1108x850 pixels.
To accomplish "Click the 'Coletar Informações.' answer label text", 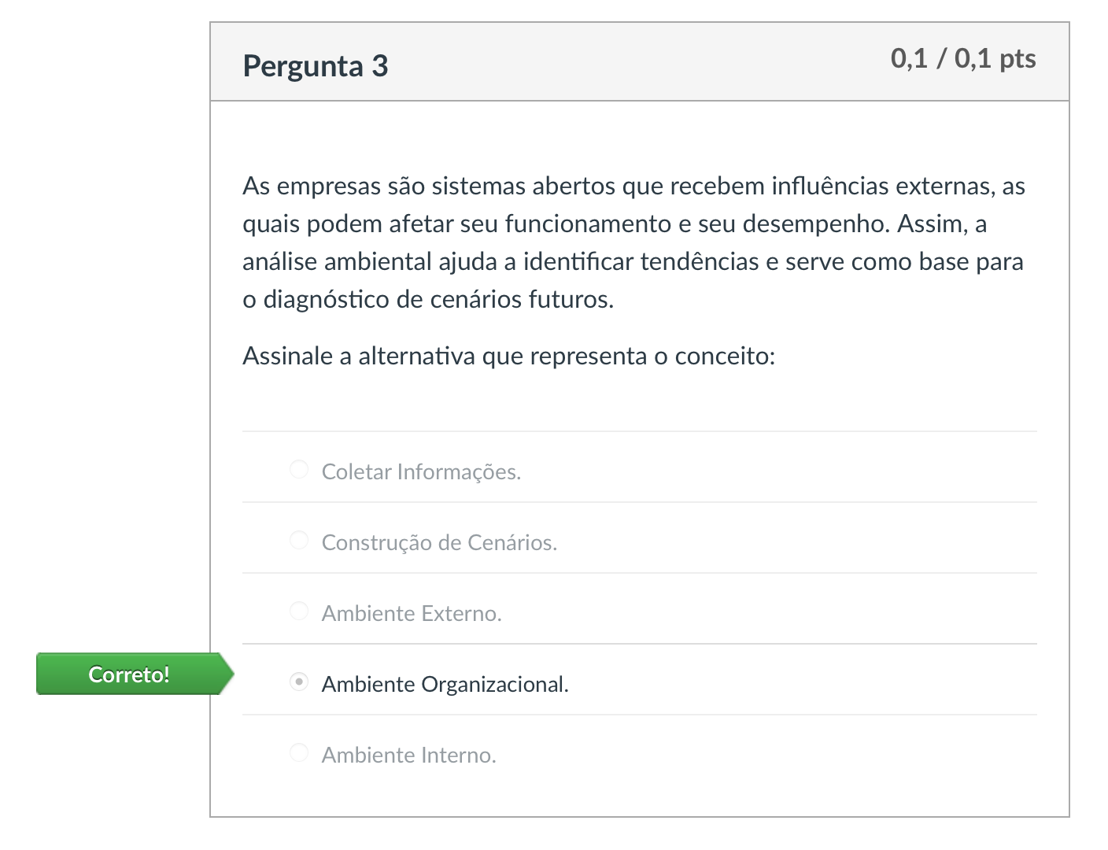I will coord(422,472).
